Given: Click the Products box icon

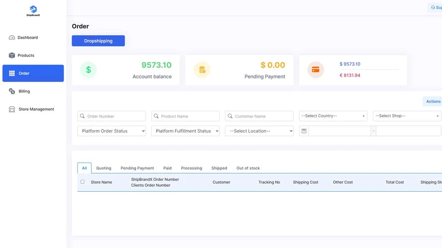Looking at the screenshot, I should click(12, 56).
